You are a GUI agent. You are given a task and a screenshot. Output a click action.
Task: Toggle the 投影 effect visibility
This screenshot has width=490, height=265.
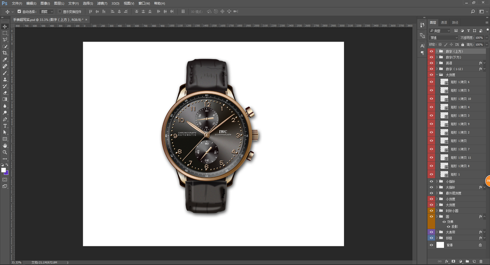click(448, 227)
